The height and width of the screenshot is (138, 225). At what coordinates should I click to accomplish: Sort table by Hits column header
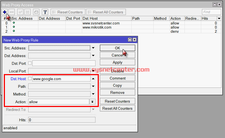point(209,18)
